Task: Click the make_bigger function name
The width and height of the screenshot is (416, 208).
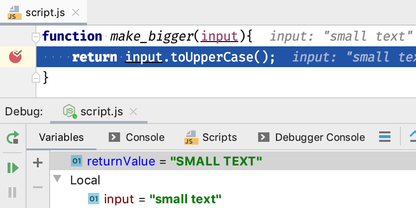Action: tap(152, 36)
